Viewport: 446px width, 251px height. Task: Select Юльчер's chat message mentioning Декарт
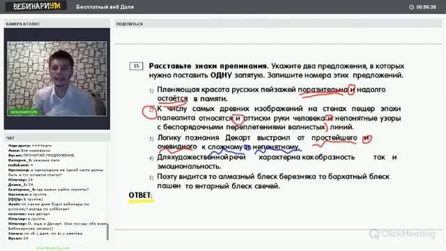pyautogui.click(x=57, y=226)
